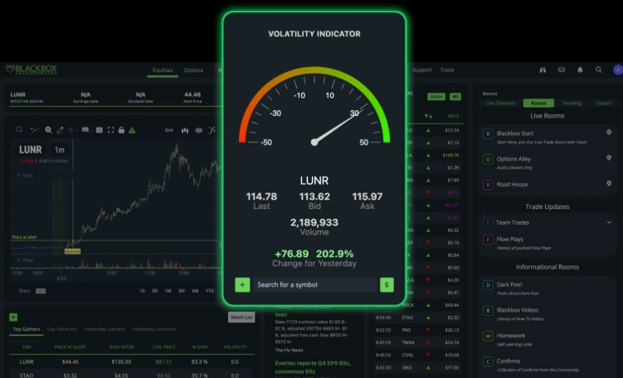The height and width of the screenshot is (378, 623).
Task: Open the Confirms room
Action: (509, 361)
